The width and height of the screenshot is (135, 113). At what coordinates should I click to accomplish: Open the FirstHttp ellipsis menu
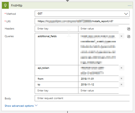tap(130, 6)
